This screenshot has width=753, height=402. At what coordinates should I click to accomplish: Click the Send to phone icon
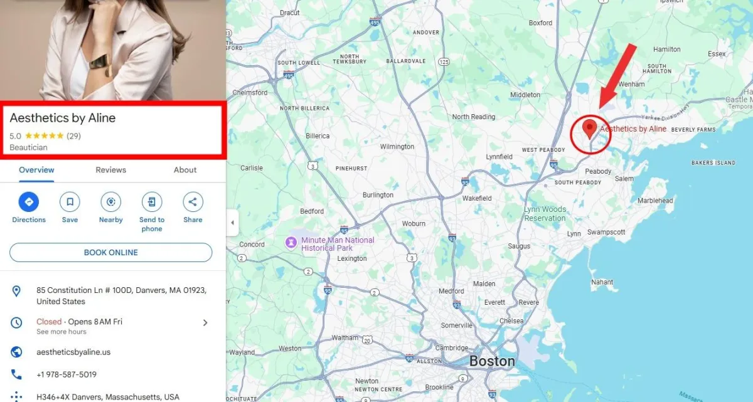152,202
